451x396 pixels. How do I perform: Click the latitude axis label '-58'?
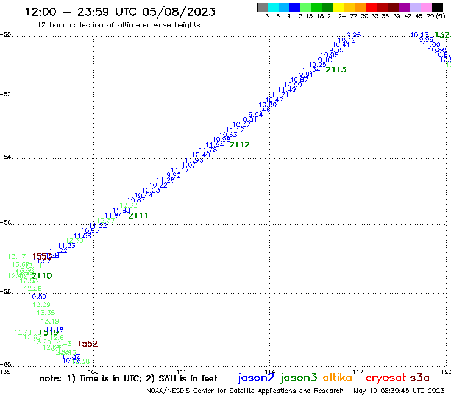coord(5,291)
